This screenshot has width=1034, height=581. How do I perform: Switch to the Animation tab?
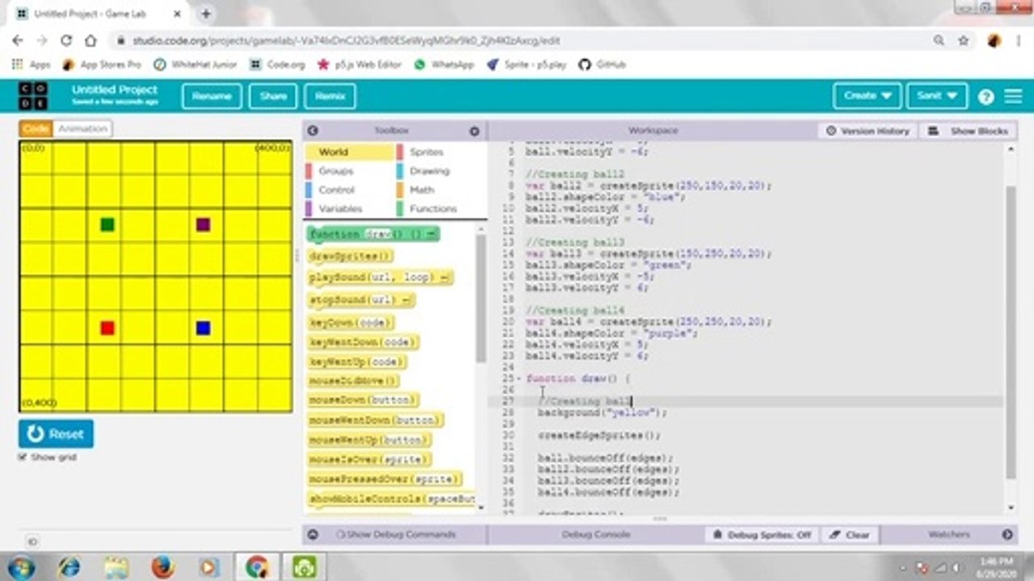click(x=82, y=129)
